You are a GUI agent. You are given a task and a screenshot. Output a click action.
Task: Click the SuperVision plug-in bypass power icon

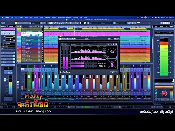coord(60,39)
